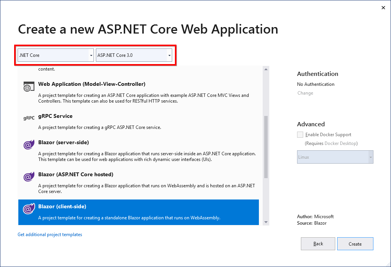Go Back to the previous step

(318, 244)
